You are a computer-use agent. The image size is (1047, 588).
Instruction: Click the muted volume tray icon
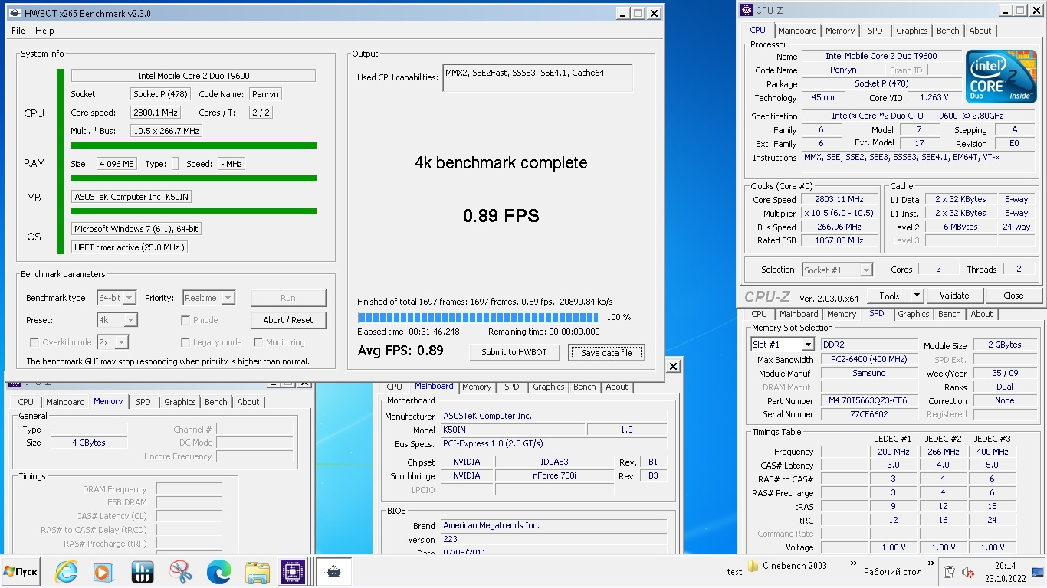(x=968, y=572)
